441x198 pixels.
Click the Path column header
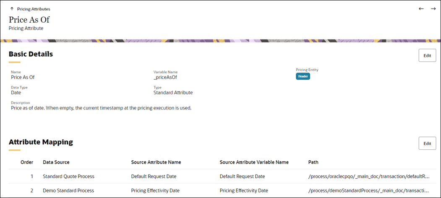pos(313,162)
